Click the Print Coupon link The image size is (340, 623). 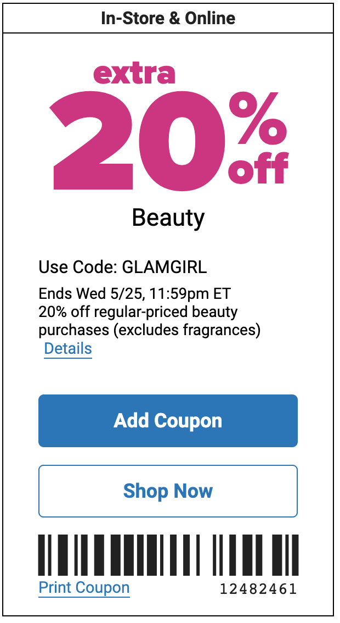[84, 587]
